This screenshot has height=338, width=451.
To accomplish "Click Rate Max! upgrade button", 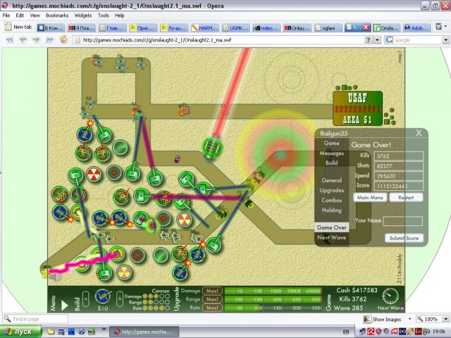I will tap(212, 308).
